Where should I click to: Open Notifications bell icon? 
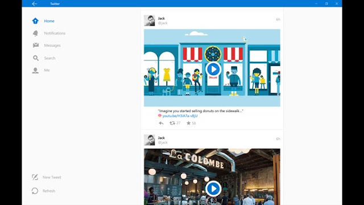35,33
